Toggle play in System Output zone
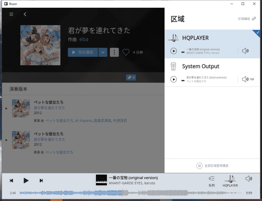 [174, 79]
